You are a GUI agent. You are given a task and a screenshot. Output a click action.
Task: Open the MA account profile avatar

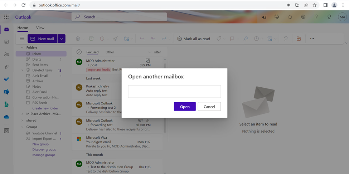[x=342, y=17]
